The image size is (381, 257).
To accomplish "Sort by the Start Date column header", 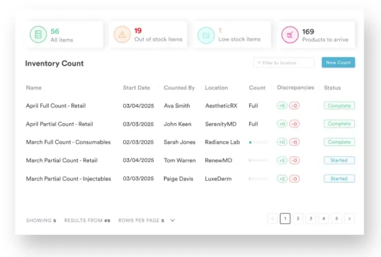I will coord(136,88).
